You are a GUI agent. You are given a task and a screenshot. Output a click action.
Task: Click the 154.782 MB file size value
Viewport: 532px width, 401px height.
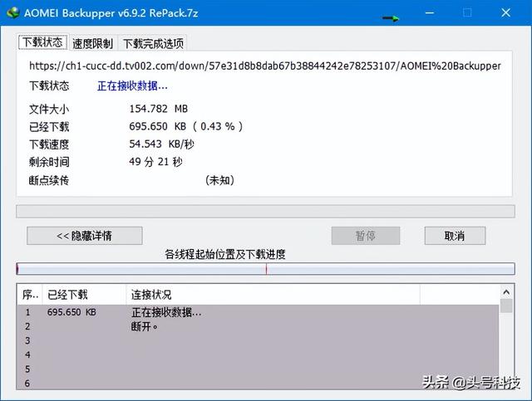[x=159, y=109]
